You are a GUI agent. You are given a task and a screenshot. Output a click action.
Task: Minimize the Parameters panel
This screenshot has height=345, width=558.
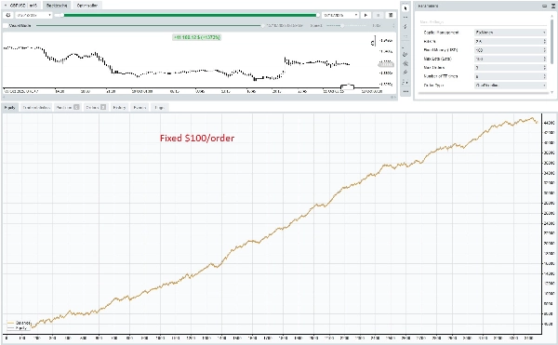point(544,7)
